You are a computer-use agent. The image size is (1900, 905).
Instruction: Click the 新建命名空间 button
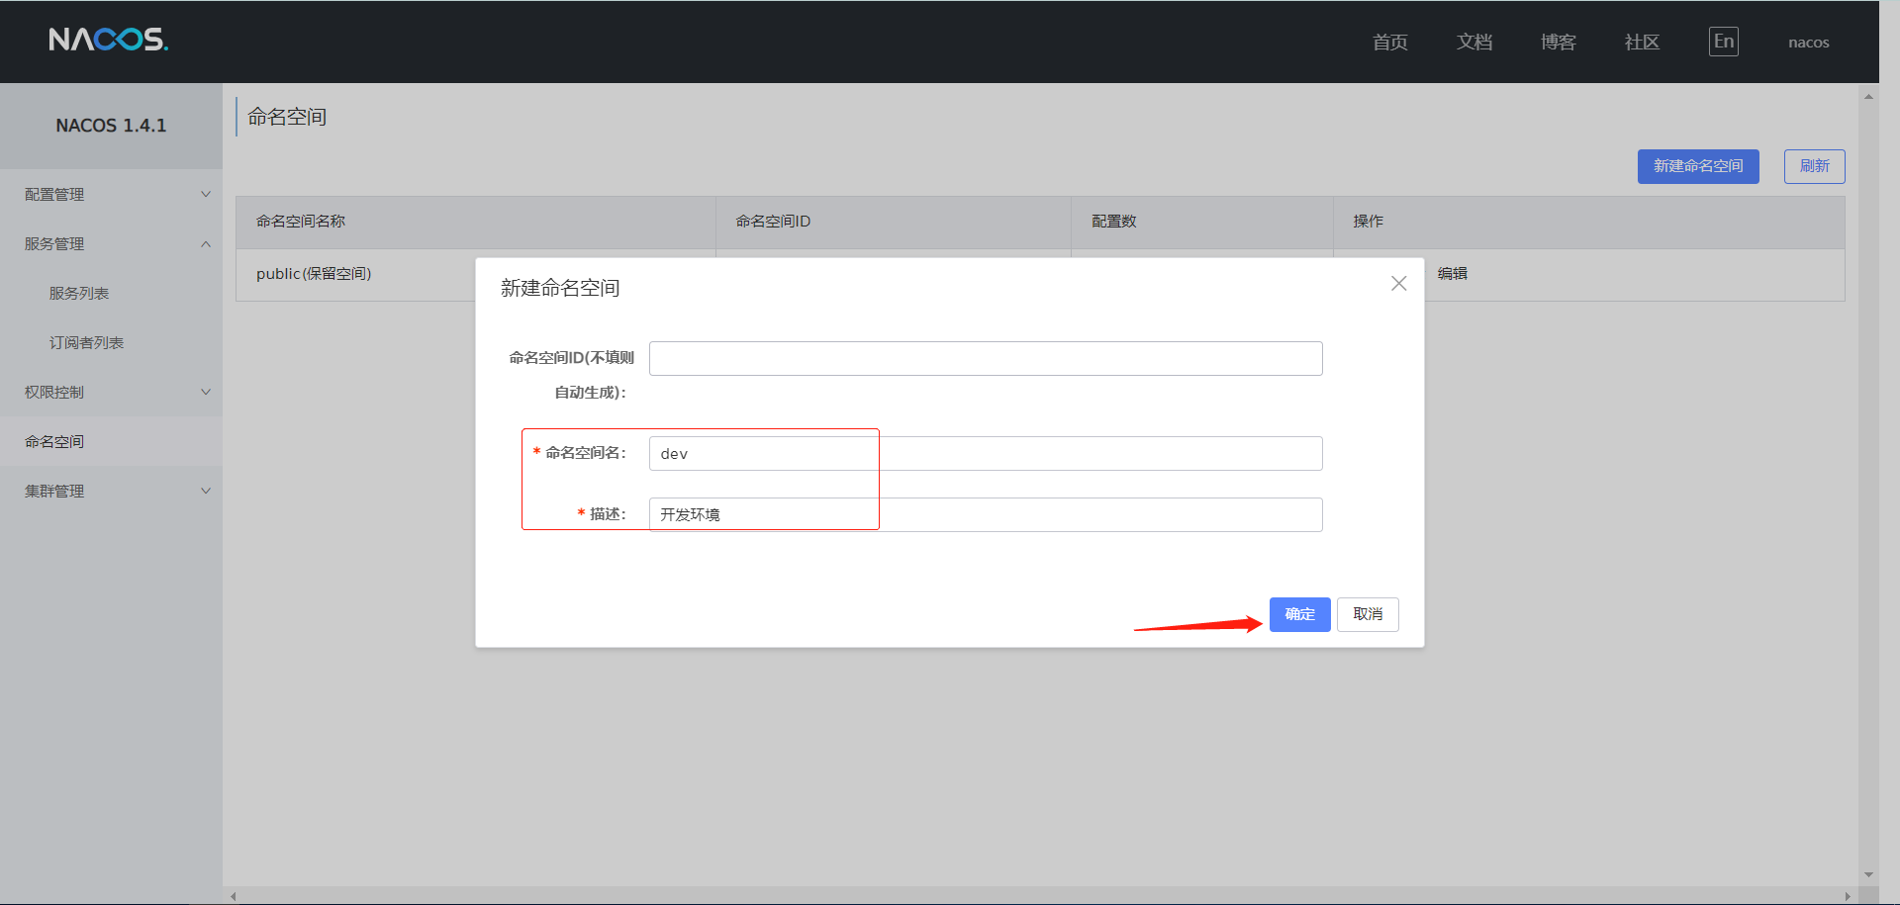click(1698, 166)
